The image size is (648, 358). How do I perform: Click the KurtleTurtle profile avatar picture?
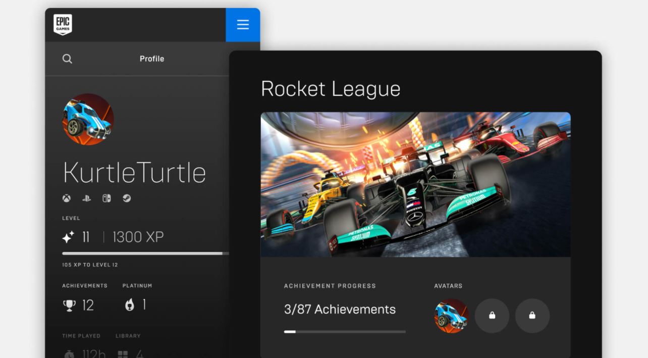(88, 119)
